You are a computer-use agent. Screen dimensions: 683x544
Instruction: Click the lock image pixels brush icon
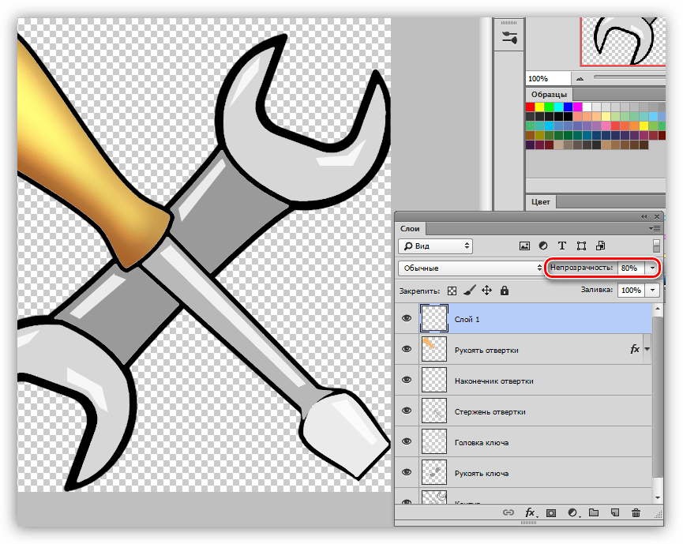pos(469,291)
